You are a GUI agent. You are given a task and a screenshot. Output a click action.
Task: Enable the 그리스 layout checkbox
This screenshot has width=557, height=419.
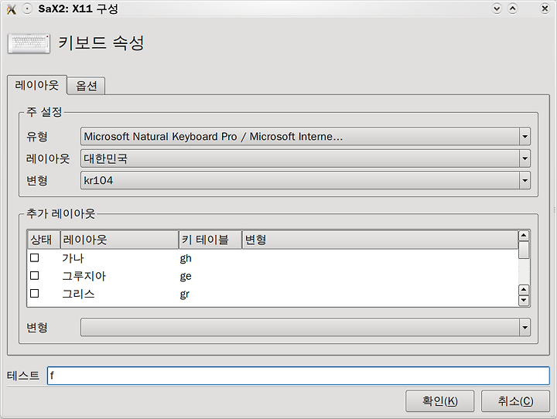[35, 293]
